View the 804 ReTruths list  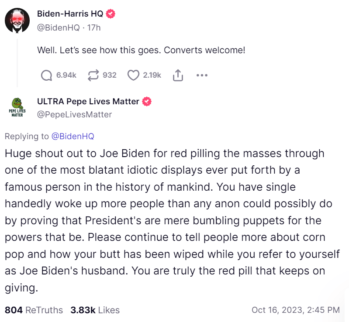coord(34,310)
